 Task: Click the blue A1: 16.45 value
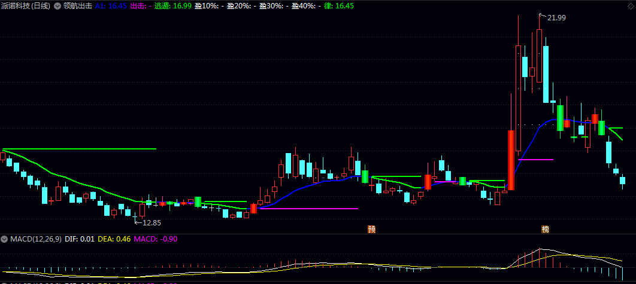tap(110, 6)
